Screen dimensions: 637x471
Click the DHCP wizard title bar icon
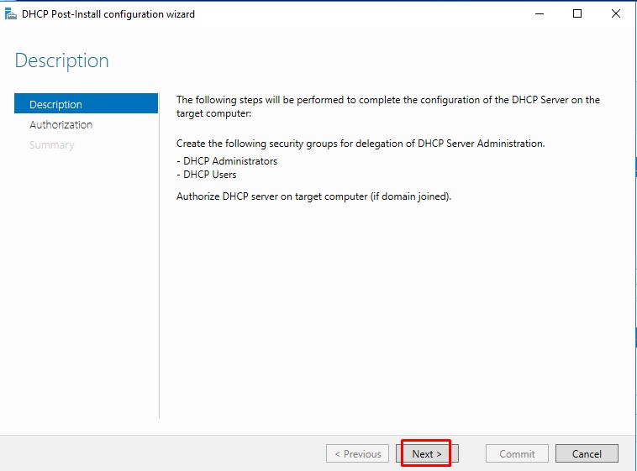pyautogui.click(x=11, y=14)
